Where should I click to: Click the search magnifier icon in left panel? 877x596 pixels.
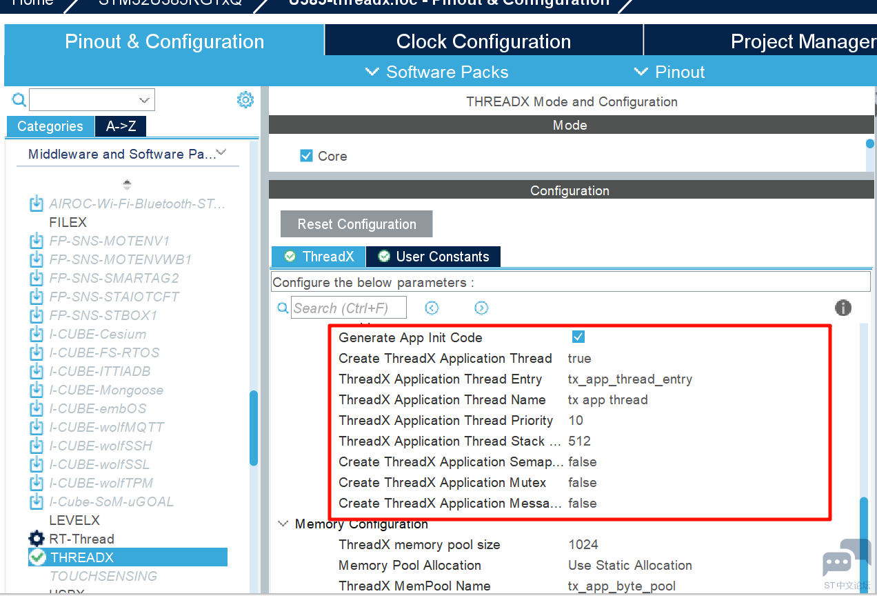click(19, 100)
